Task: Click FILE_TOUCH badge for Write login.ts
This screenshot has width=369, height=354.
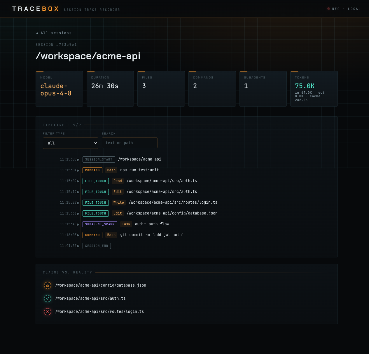Action: 96,203
